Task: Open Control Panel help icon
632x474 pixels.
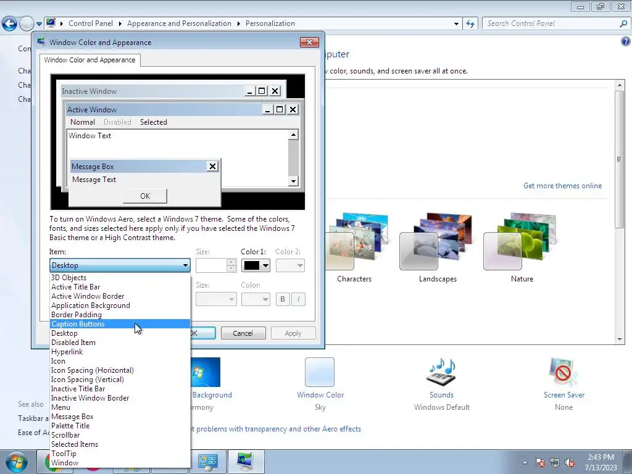Action: tap(625, 41)
